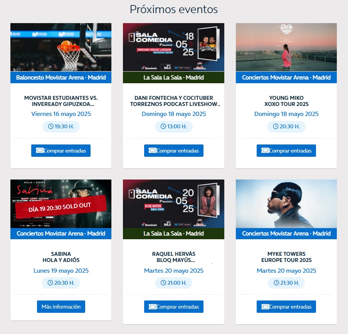Click clock icon next to 19:30 H.

pos(51,126)
